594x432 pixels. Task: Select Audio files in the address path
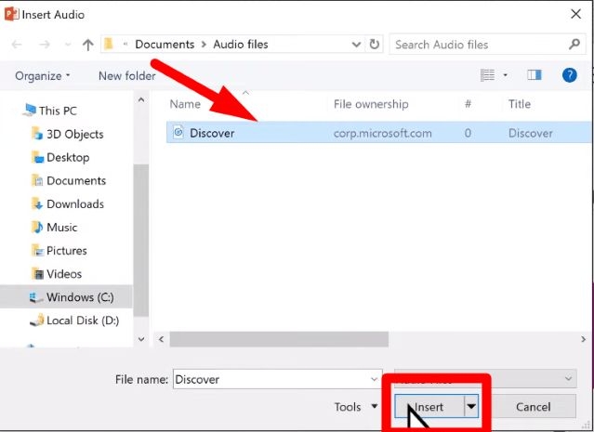tap(241, 45)
